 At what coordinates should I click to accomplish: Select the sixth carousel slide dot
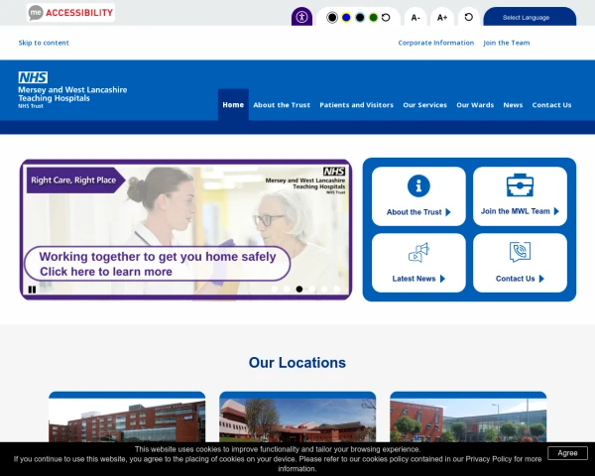click(337, 290)
